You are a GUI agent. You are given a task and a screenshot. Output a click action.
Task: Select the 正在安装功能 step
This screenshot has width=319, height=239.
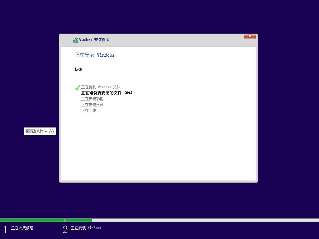click(92, 99)
